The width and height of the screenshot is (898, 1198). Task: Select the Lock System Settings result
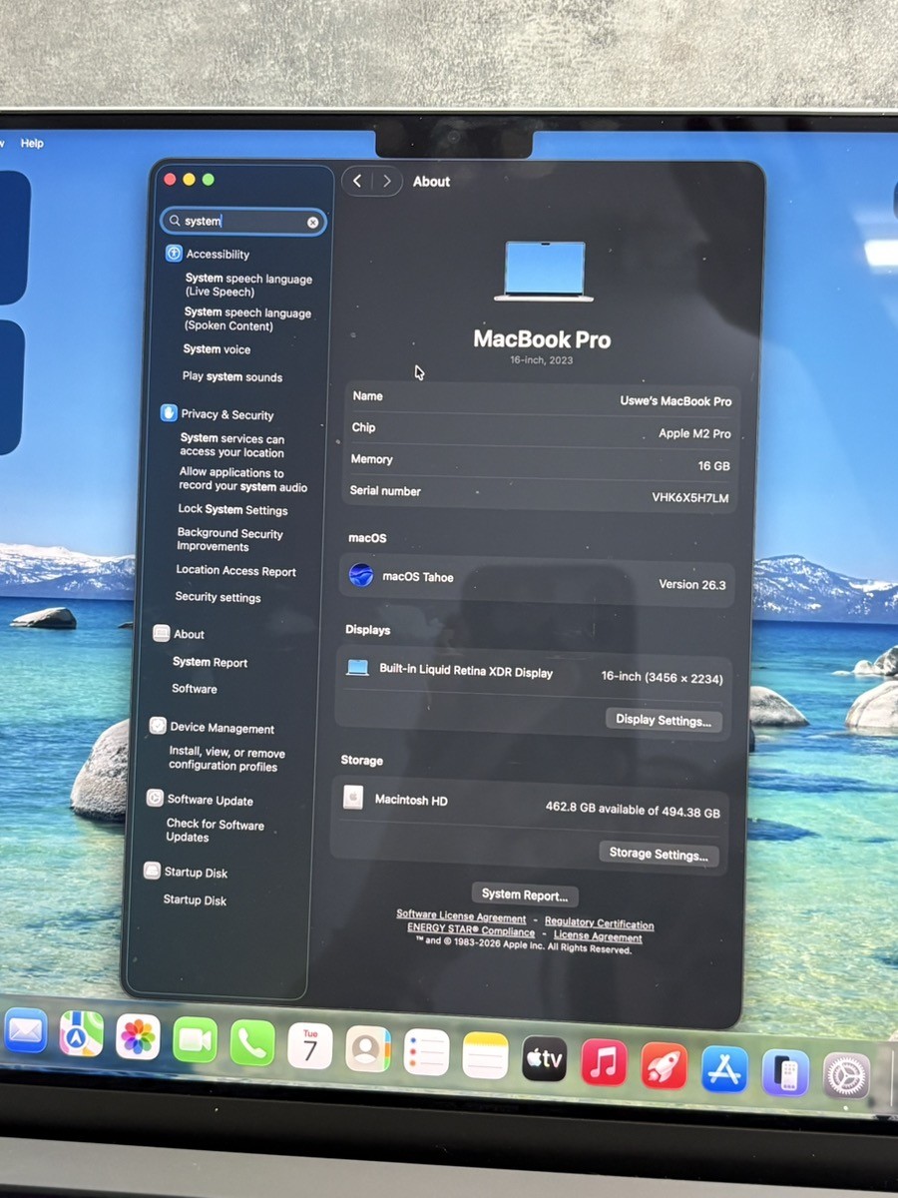click(x=232, y=509)
